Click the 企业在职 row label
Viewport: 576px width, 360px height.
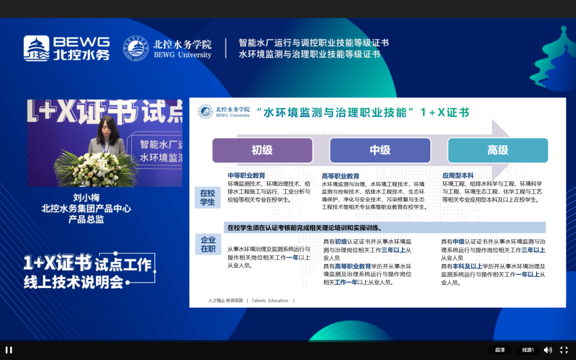click(207, 244)
